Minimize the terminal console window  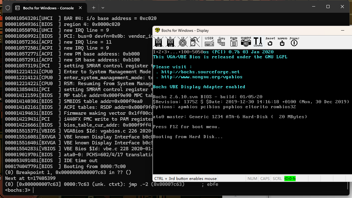click(x=314, y=7)
